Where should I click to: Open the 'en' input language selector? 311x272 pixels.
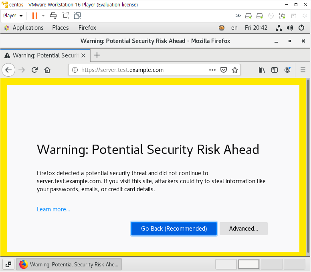(234, 28)
